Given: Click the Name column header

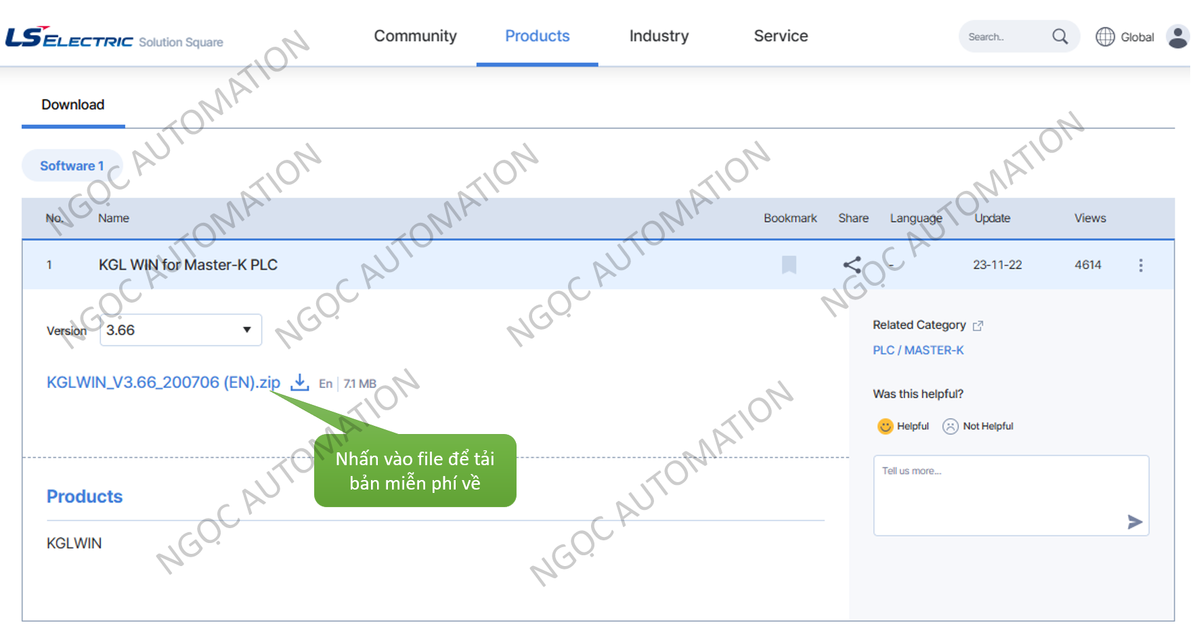Looking at the screenshot, I should click(114, 218).
